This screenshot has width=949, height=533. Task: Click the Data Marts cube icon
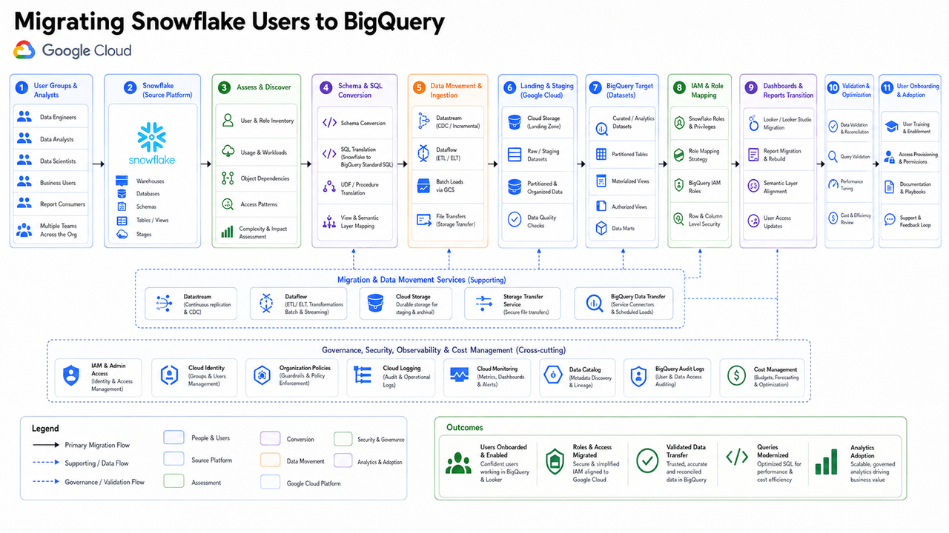pyautogui.click(x=601, y=228)
